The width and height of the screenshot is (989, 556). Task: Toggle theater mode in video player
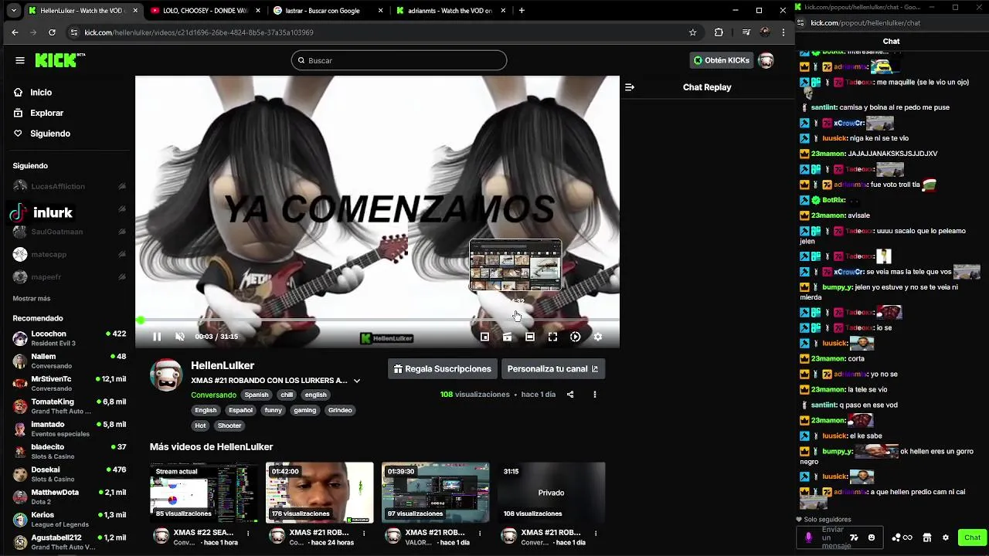pos(530,337)
